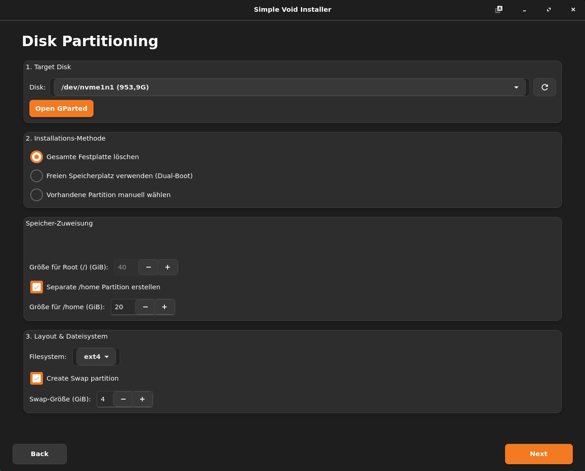Choose Freien Speicherplatz verwenden (Dual-Boot)
Viewport: 585px width, 471px height.
click(x=37, y=176)
